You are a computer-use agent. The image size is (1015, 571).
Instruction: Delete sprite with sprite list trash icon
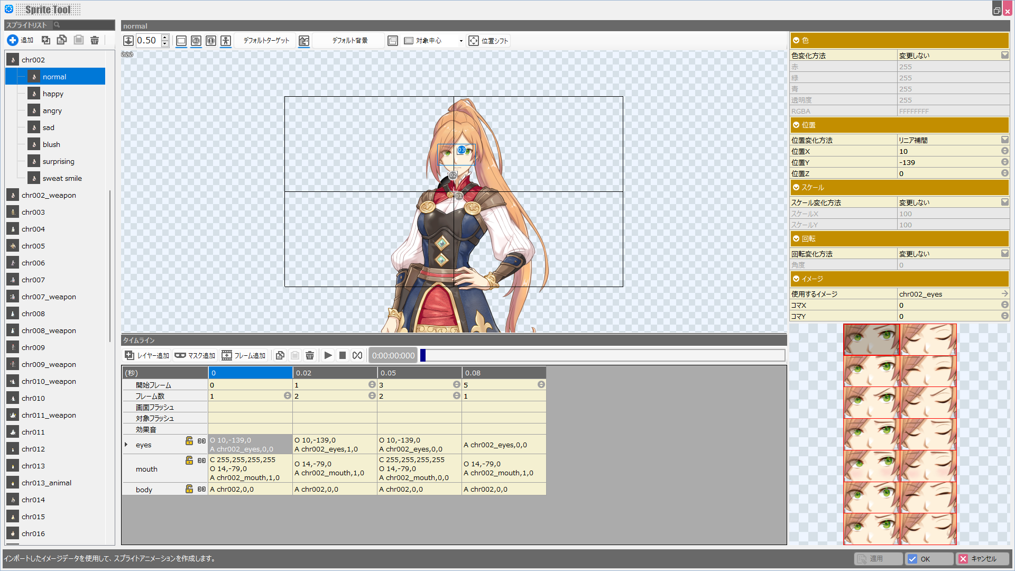click(x=95, y=40)
